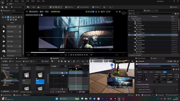Viewport: 180px width, 101px height.
Task: Open the Help menu
Action: point(43,1)
